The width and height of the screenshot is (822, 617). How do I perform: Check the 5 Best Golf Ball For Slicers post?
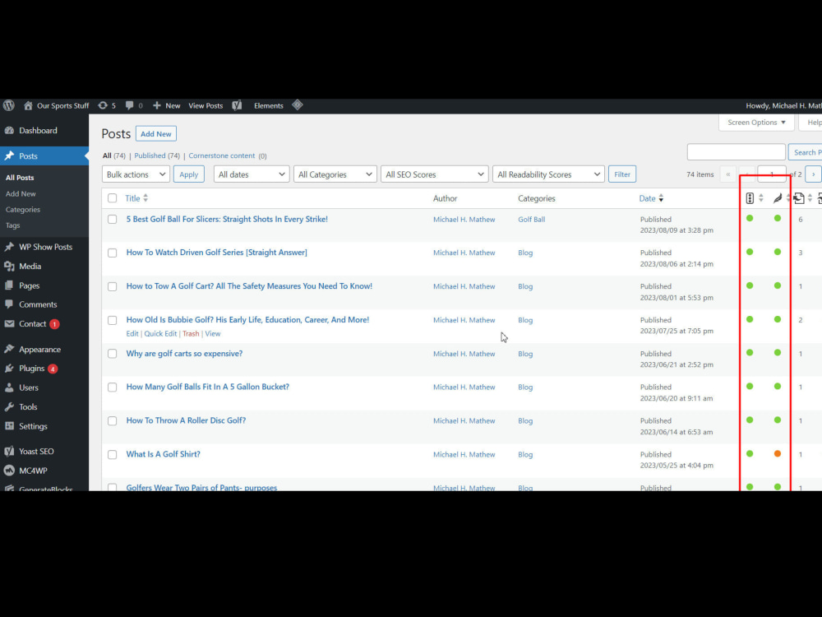[112, 220]
